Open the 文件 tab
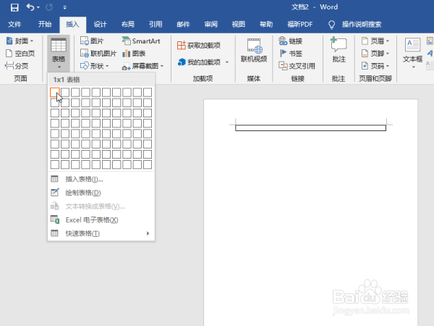 coord(14,25)
